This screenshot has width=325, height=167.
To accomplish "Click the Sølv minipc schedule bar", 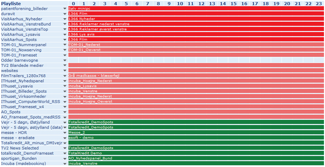I will coord(196,9).
